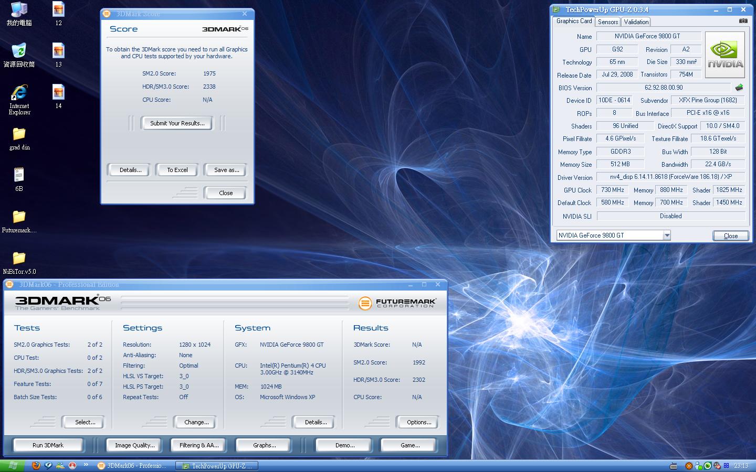Click the red round quick launch icon
The height and width of the screenshot is (472, 756).
coord(72,465)
